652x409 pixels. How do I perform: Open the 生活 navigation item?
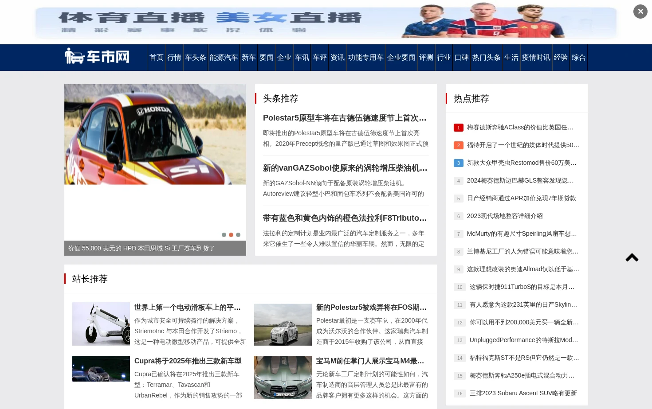point(511,58)
